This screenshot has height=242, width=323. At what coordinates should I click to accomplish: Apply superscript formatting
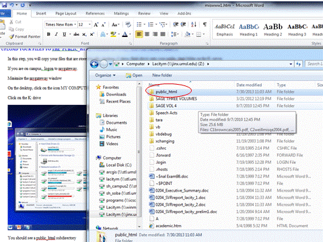pyautogui.click(x=92, y=34)
